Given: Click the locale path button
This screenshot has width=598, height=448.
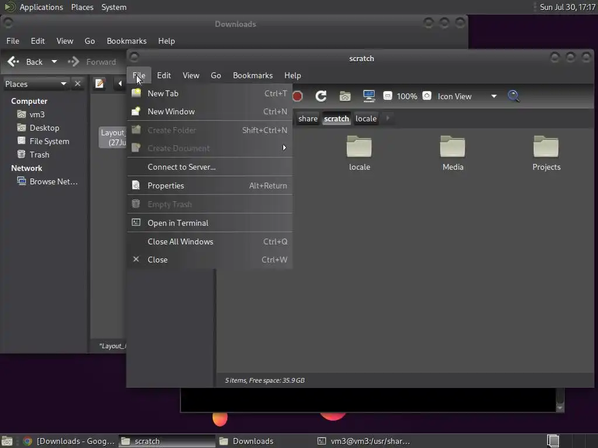Looking at the screenshot, I should pos(366,118).
